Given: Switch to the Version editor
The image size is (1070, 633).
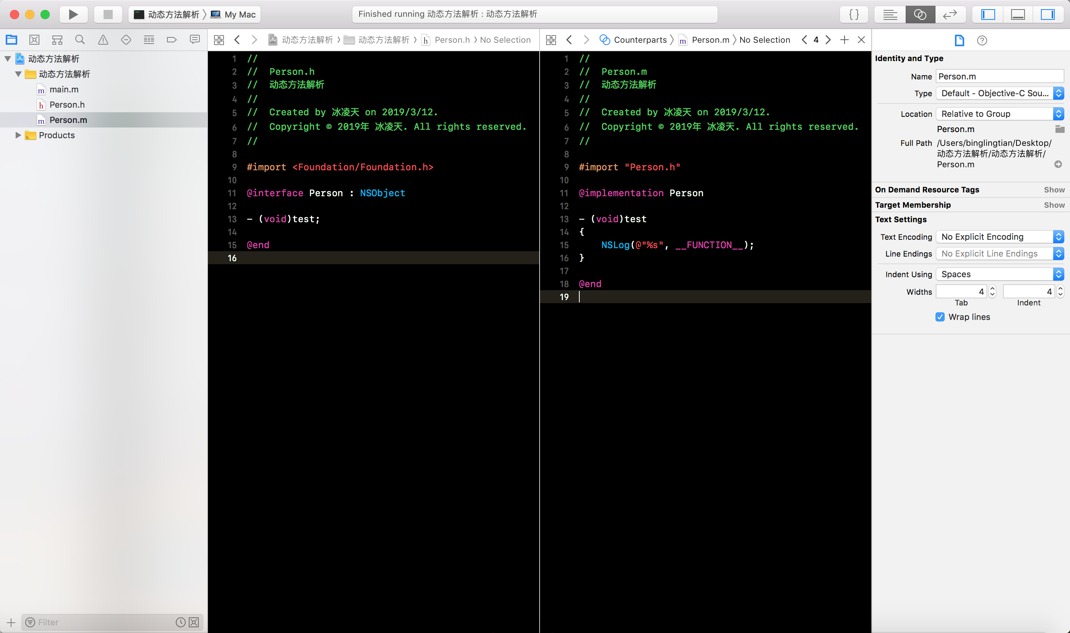Looking at the screenshot, I should [x=950, y=15].
